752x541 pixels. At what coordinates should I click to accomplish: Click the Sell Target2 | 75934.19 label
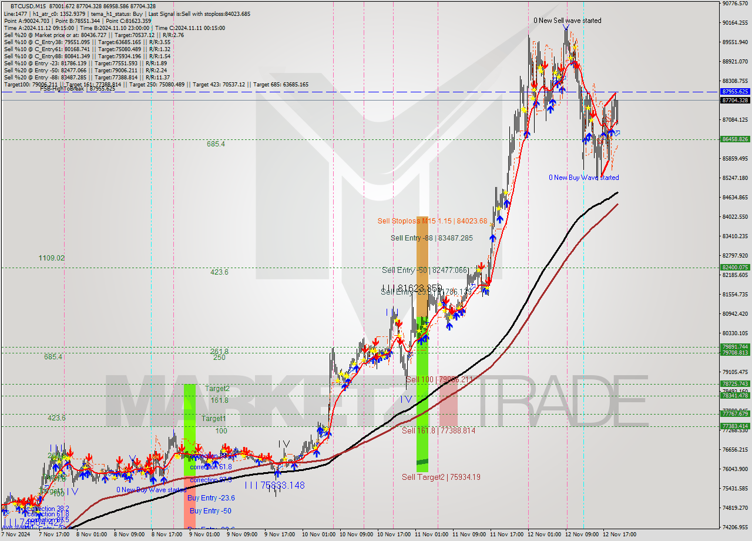coord(441,477)
